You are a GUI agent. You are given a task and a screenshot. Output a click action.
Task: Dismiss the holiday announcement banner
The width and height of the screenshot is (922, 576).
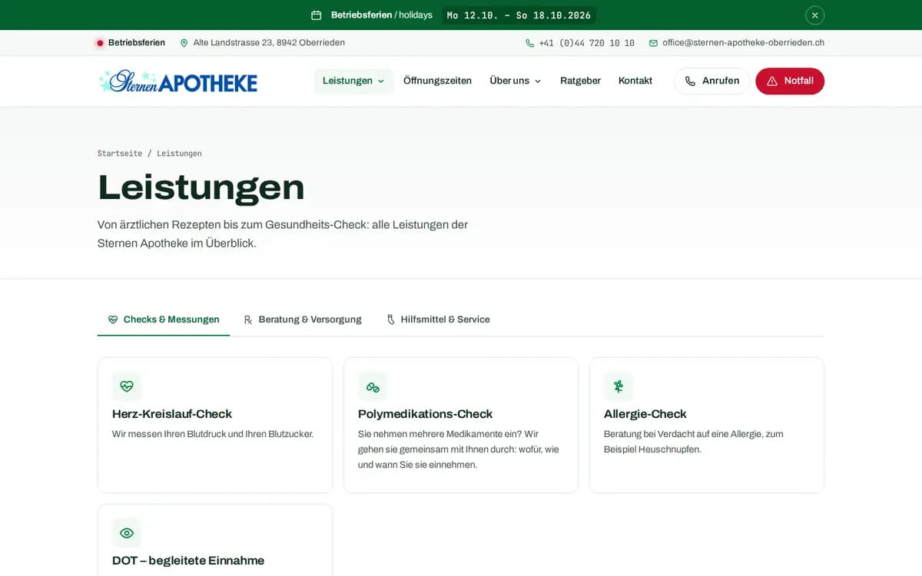coord(814,15)
